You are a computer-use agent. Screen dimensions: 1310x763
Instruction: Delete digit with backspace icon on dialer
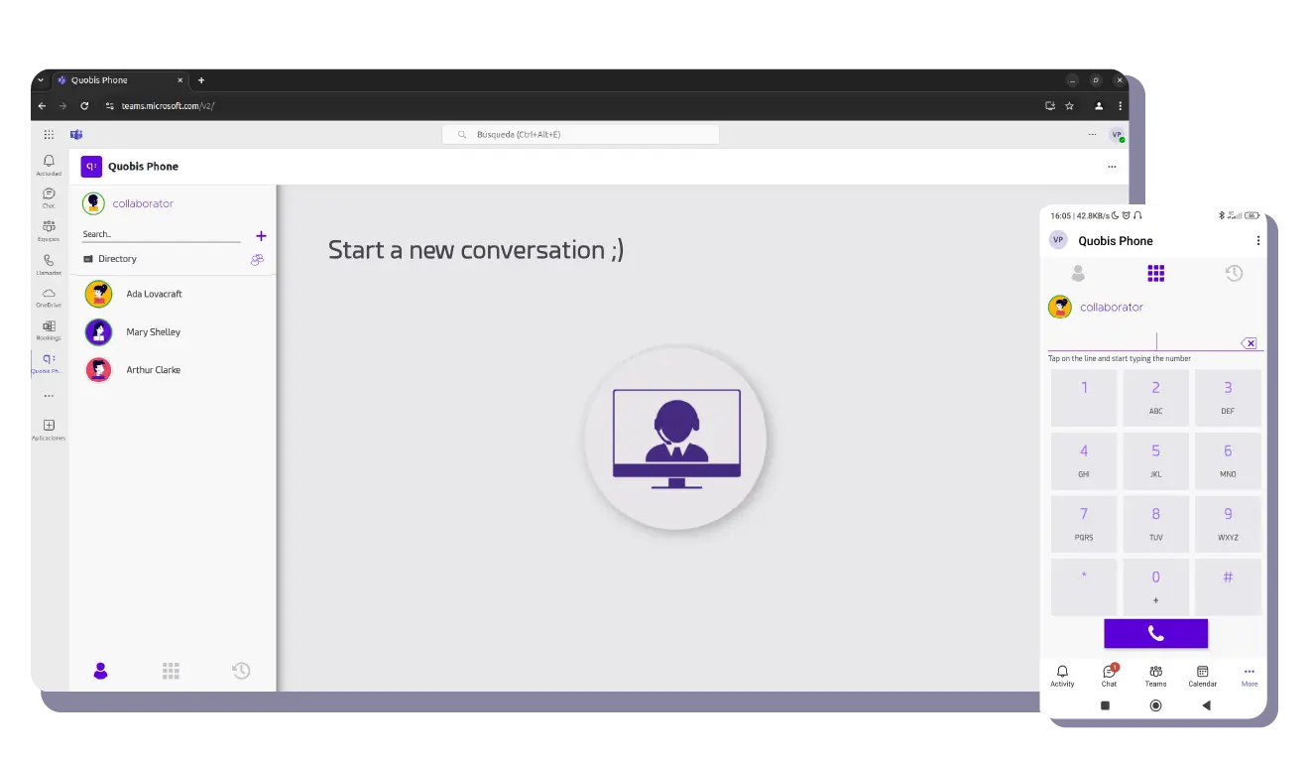tap(1250, 343)
